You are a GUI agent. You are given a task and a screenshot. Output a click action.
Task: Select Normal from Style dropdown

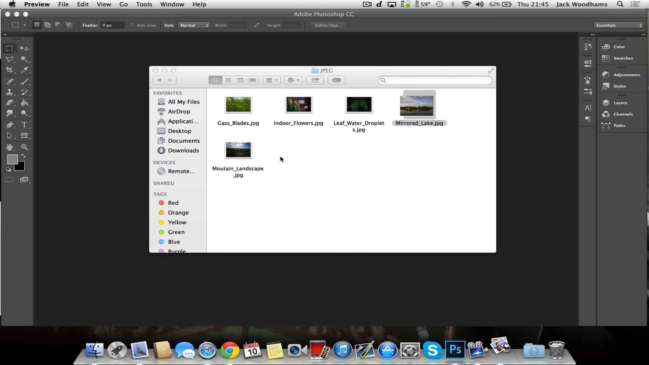tap(193, 25)
